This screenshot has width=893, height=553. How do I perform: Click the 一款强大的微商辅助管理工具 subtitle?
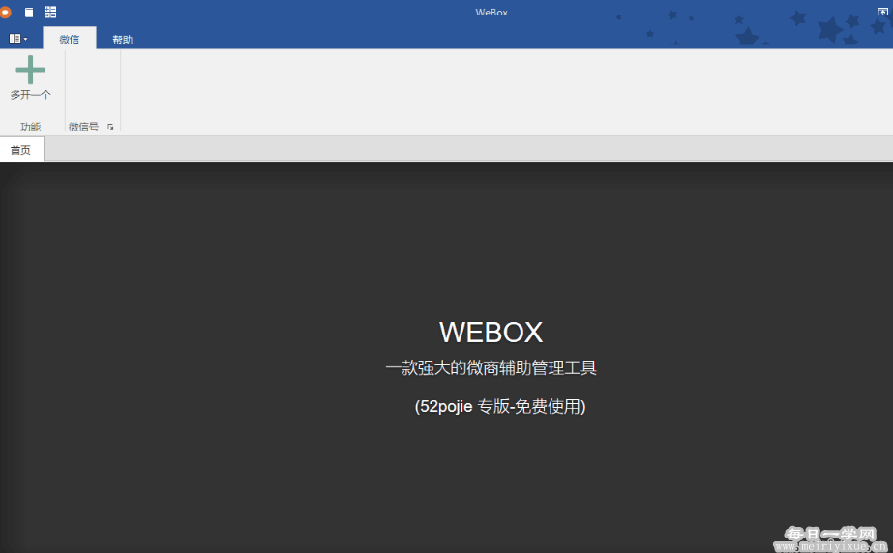(x=491, y=368)
